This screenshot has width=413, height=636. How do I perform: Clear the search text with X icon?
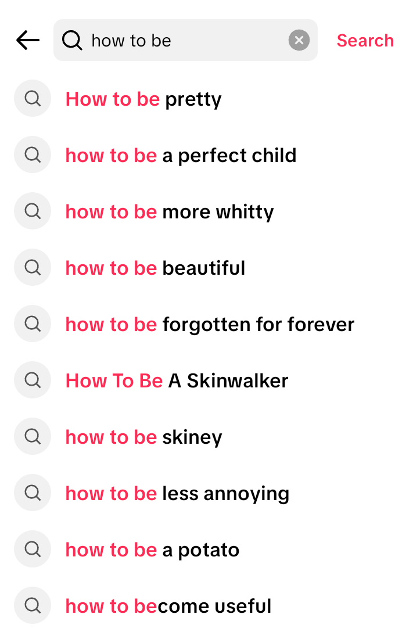click(x=299, y=41)
